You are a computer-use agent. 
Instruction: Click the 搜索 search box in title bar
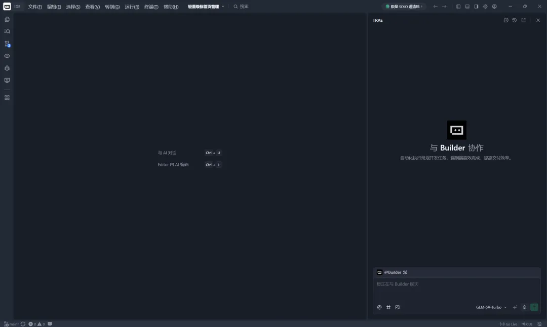[241, 7]
